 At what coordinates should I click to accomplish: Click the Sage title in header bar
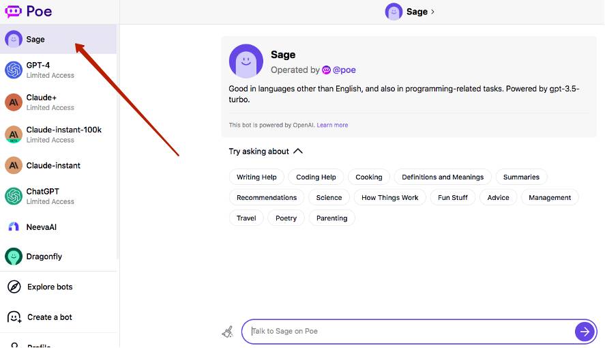click(417, 12)
